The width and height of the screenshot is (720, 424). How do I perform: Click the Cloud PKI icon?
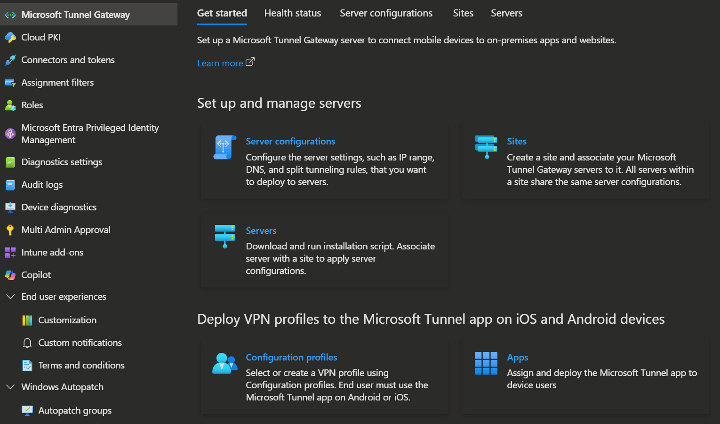[10, 37]
